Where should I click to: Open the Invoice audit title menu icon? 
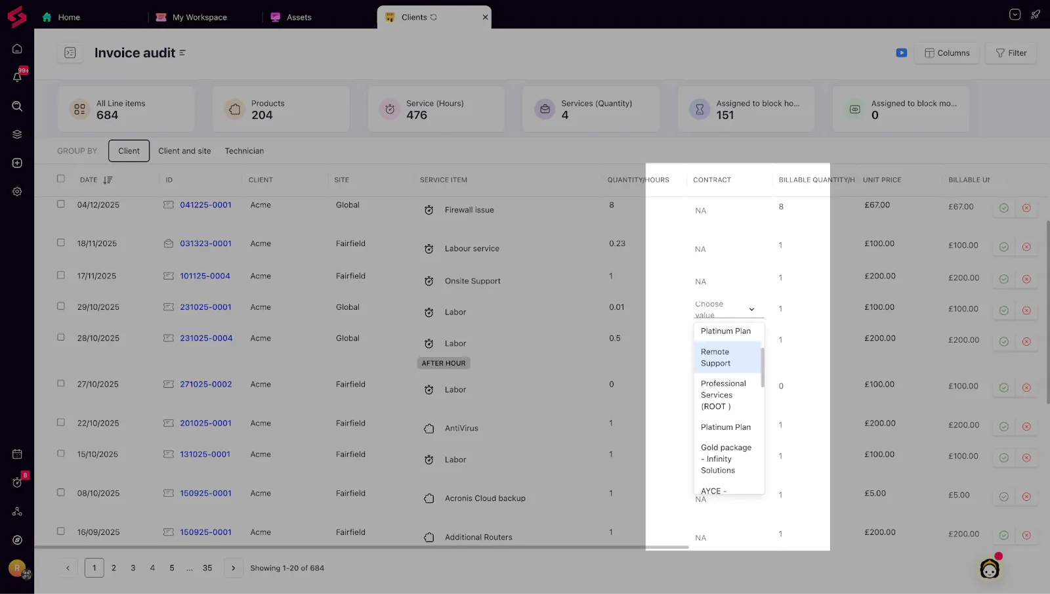(x=182, y=53)
